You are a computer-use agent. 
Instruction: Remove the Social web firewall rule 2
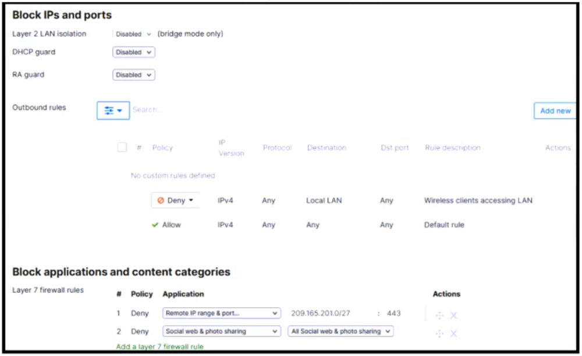[x=454, y=333]
